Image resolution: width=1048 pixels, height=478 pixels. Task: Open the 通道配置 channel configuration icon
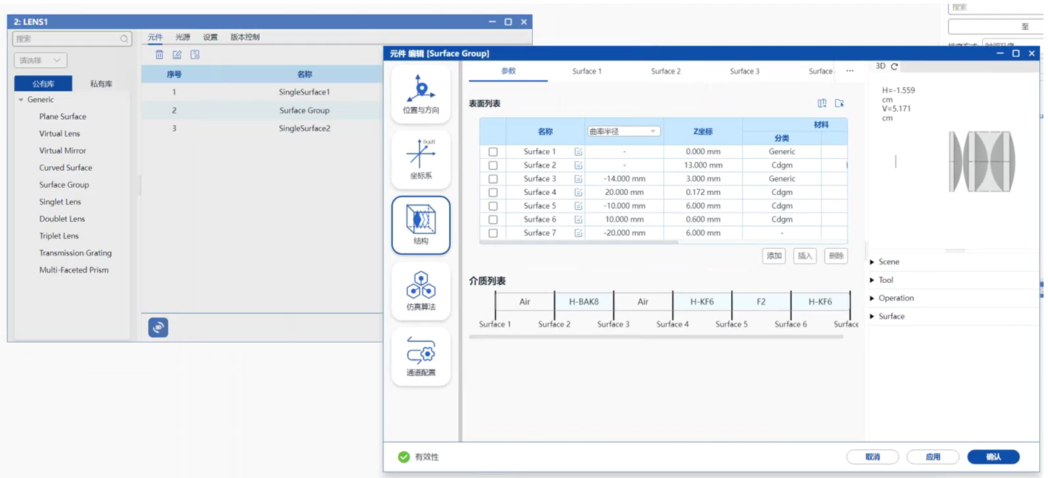point(420,356)
